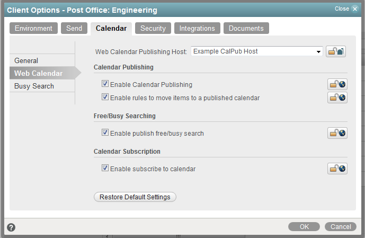
Task: Switch to the Security tab
Action: pyautogui.click(x=153, y=29)
